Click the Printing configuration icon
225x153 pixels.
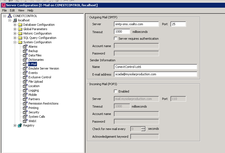(x=25, y=108)
